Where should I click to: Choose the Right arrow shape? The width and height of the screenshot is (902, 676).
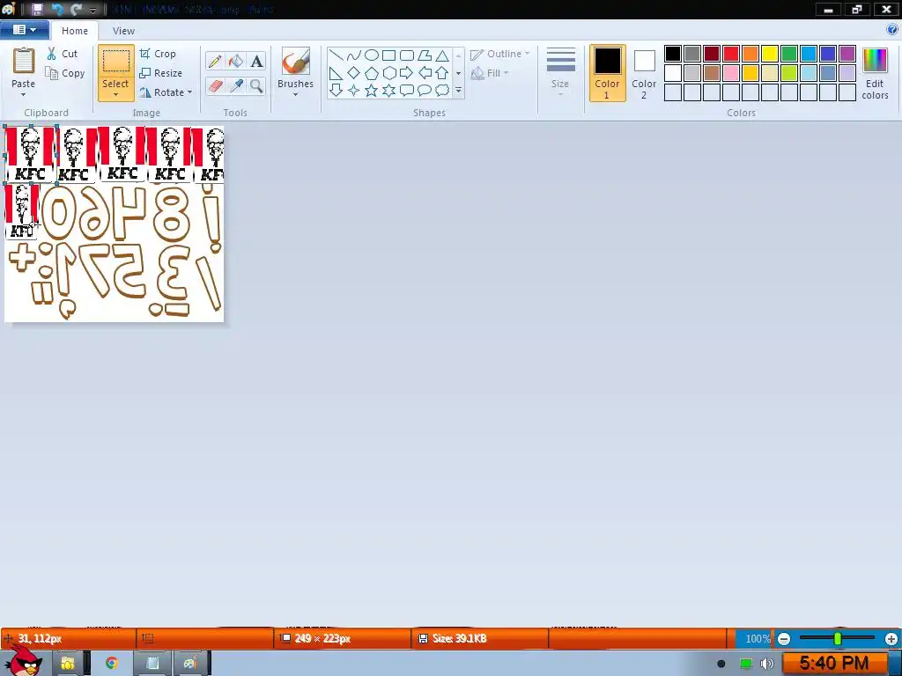coord(407,73)
